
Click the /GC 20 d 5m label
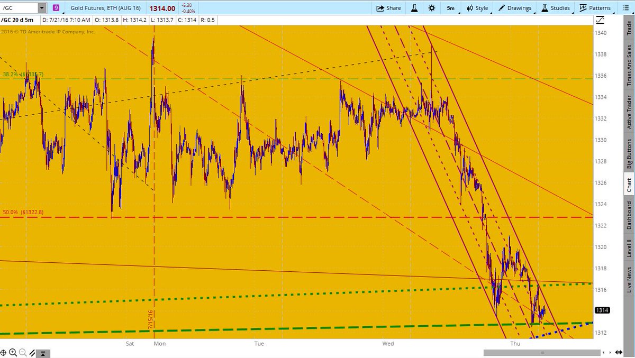click(x=19, y=20)
